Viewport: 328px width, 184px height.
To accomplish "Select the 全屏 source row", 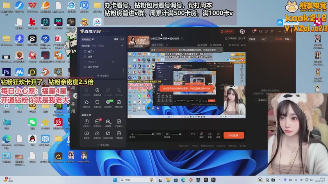I will (x=103, y=56).
